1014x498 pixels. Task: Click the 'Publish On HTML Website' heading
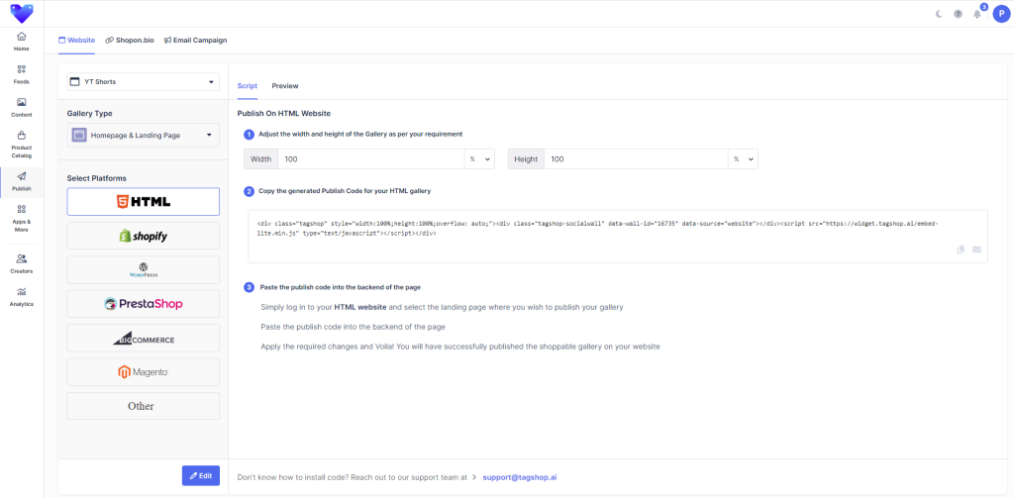[284, 113]
